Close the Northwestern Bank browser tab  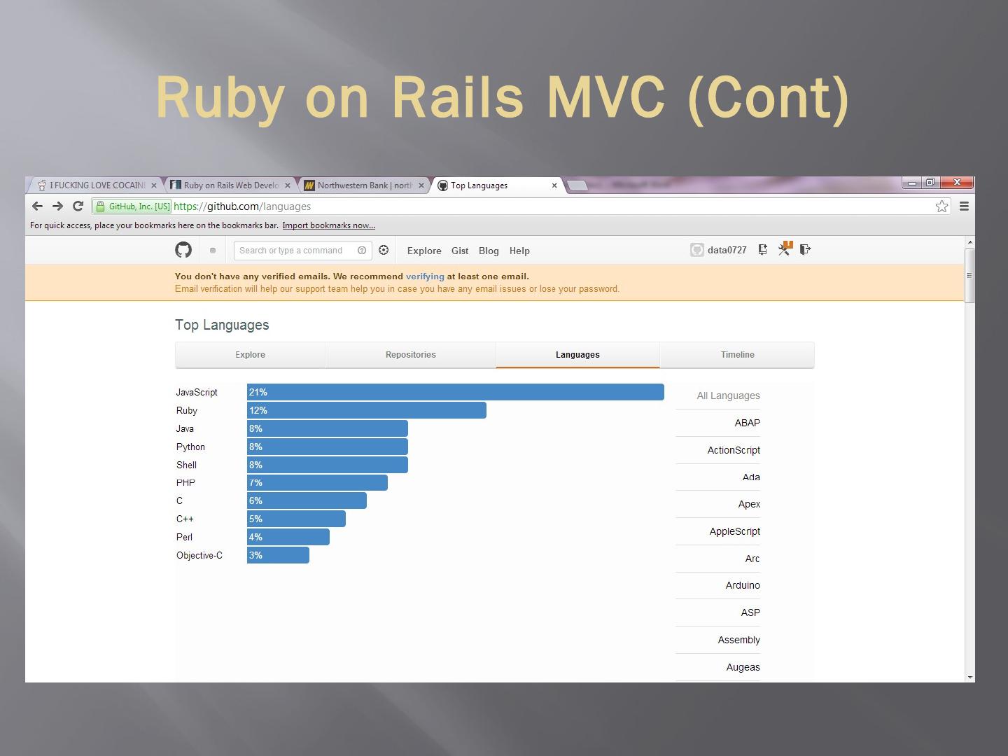(421, 185)
